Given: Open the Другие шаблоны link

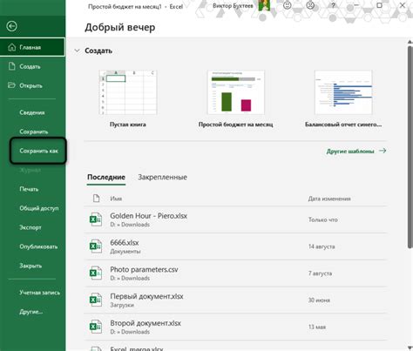Looking at the screenshot, I should point(350,152).
